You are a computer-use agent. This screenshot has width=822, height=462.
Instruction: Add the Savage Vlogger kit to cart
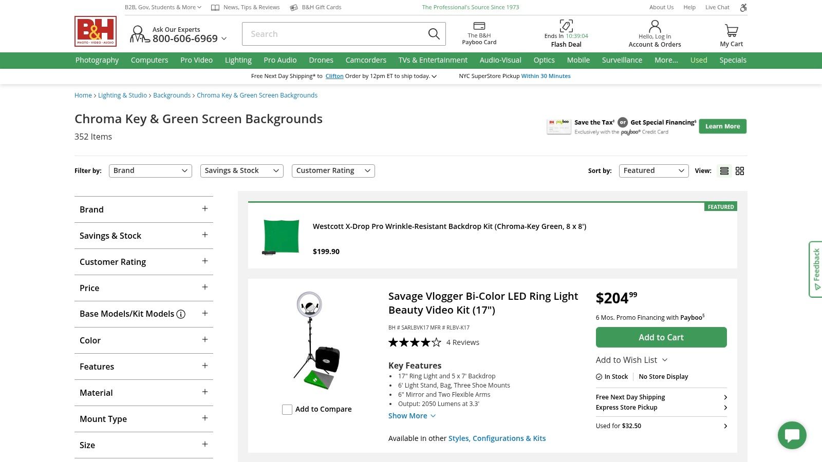coord(661,337)
